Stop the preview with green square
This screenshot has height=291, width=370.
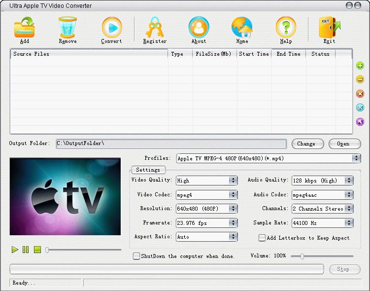coord(37,250)
